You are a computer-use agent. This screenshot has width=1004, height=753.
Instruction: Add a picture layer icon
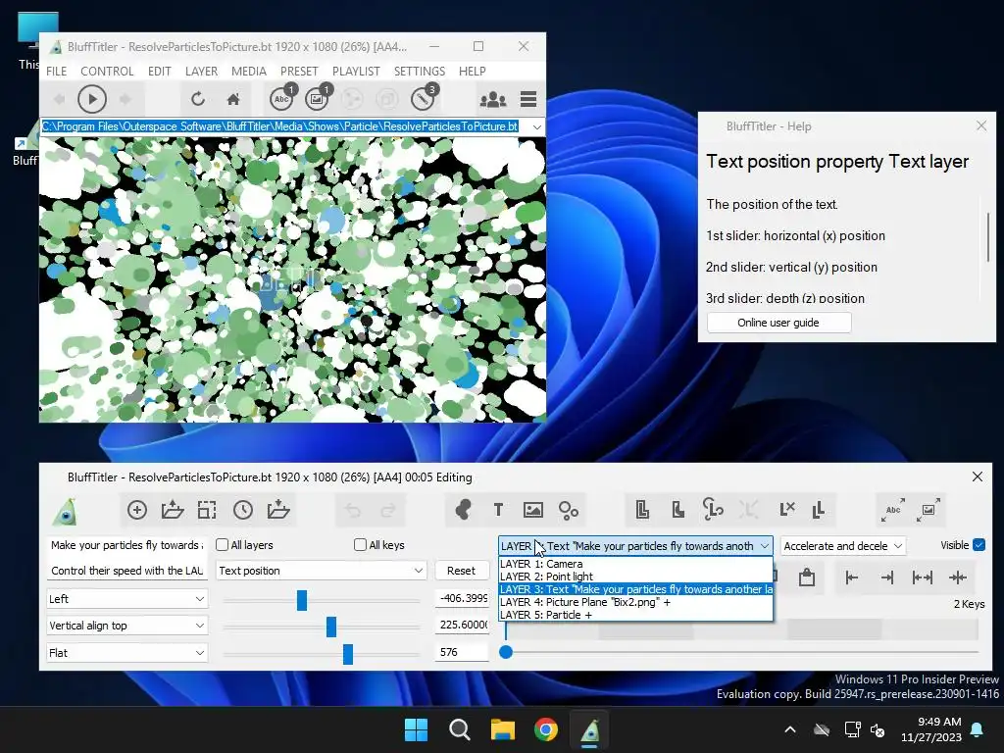532,510
